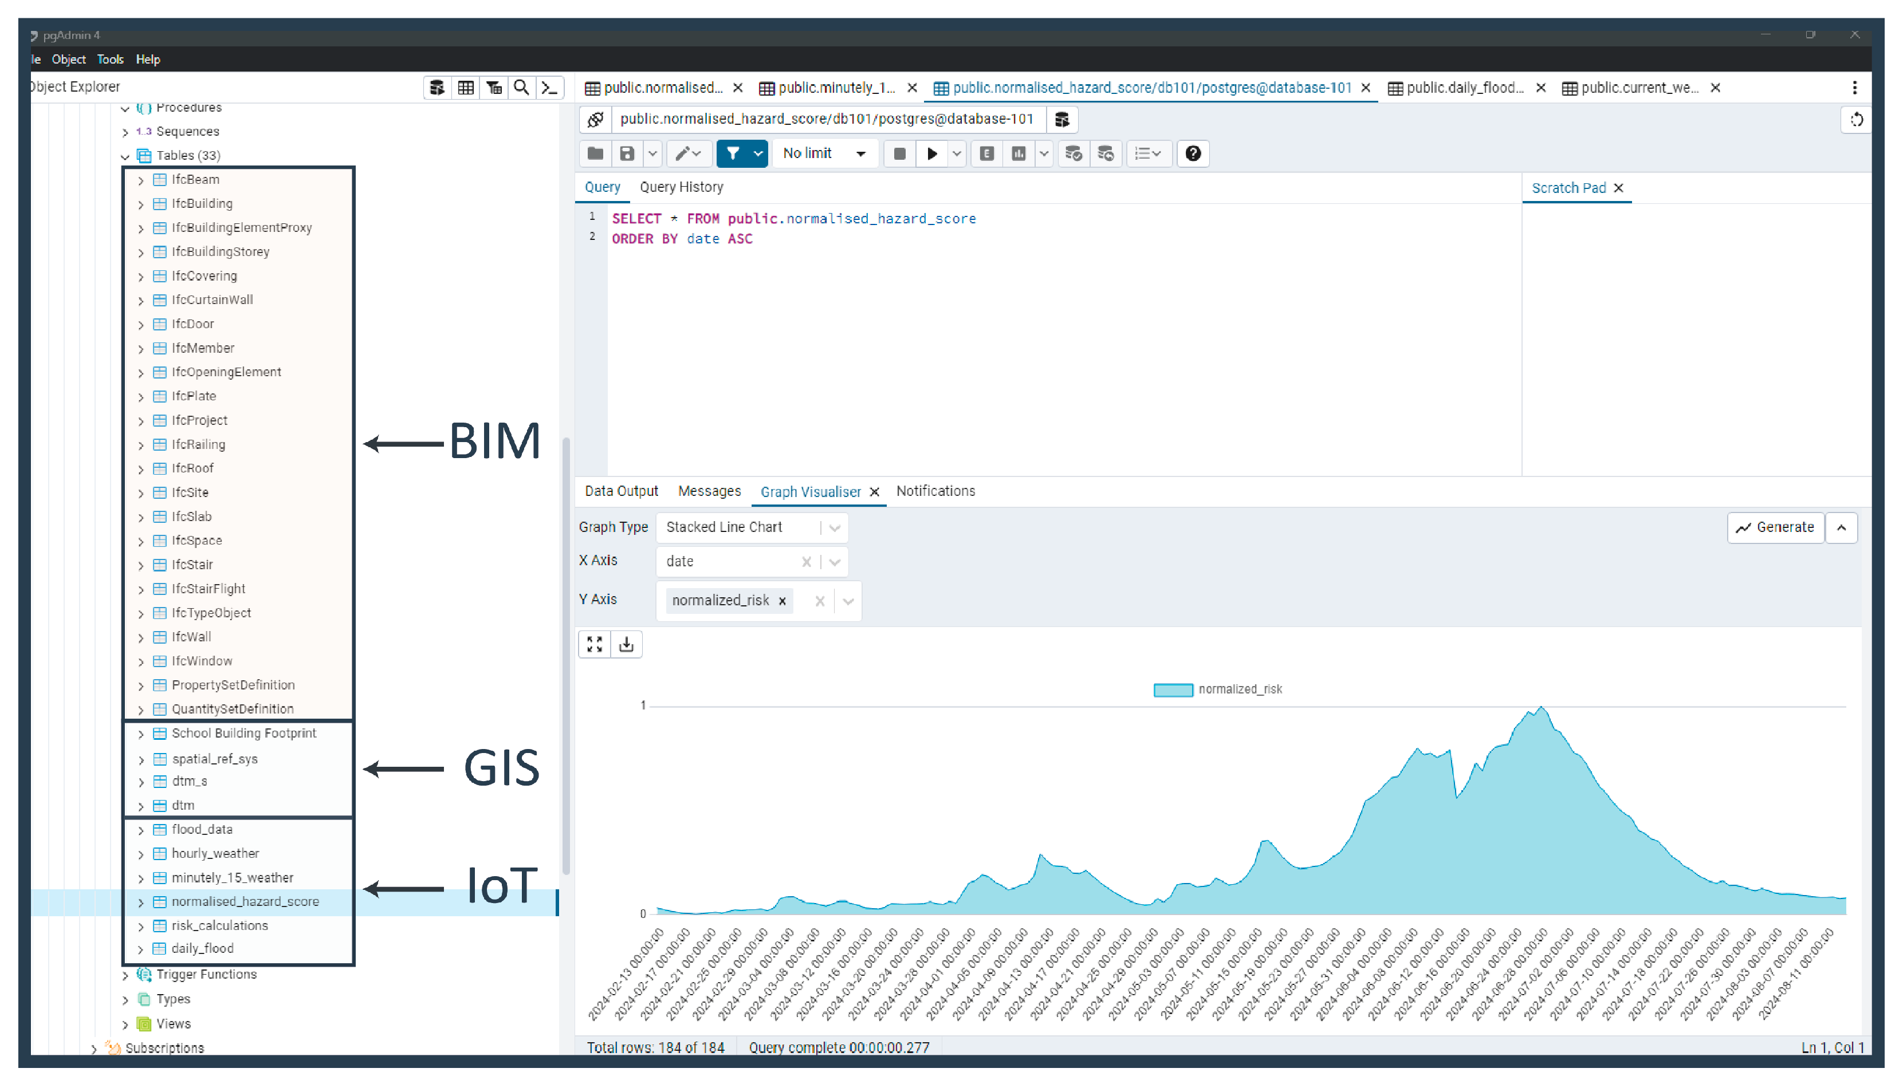The height and width of the screenshot is (1084, 1903).
Task: Click the Save file icon
Action: [x=627, y=154]
